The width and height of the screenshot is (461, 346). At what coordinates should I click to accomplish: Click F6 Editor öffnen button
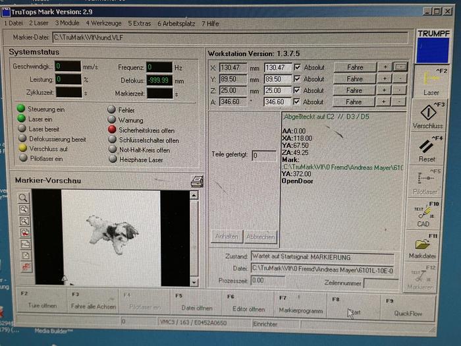click(248, 304)
